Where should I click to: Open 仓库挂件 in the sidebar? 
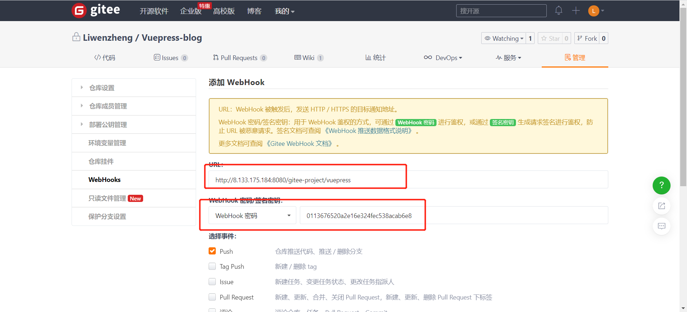pos(134,161)
